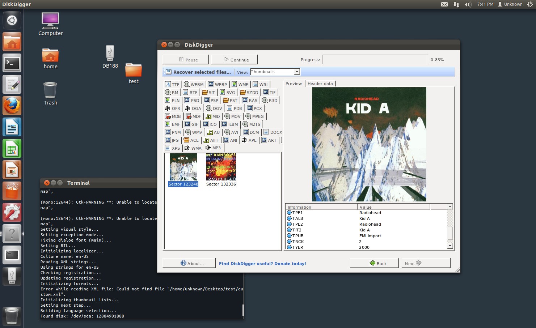Open the network indicator in top panel
This screenshot has height=328, width=536.
click(456, 4)
